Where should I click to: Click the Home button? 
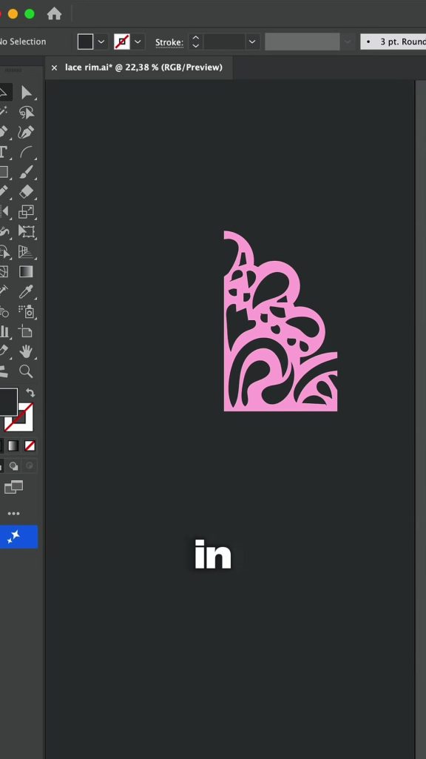[54, 13]
